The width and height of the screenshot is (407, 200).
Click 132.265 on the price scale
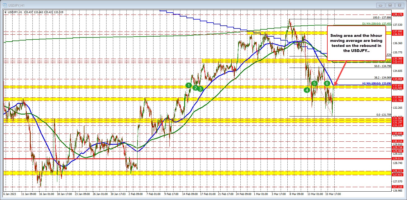coord(397,107)
